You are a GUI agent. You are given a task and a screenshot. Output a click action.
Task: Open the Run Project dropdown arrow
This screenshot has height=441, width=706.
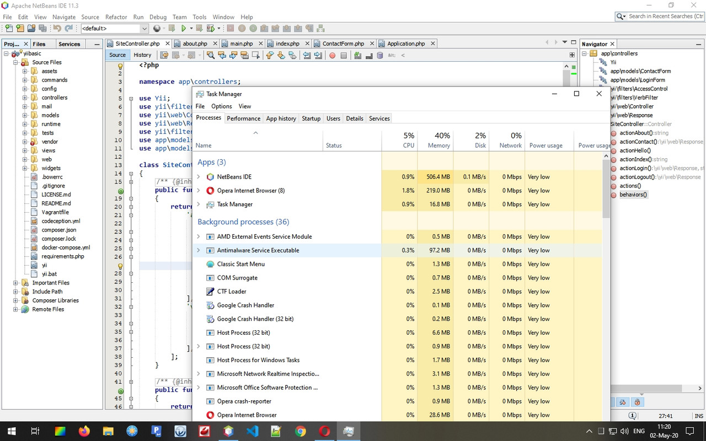(x=191, y=28)
